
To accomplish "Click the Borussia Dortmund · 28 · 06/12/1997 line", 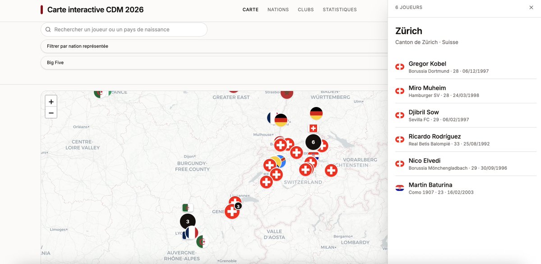I will [x=449, y=71].
